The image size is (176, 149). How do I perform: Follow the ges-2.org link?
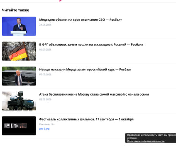click(x=44, y=129)
